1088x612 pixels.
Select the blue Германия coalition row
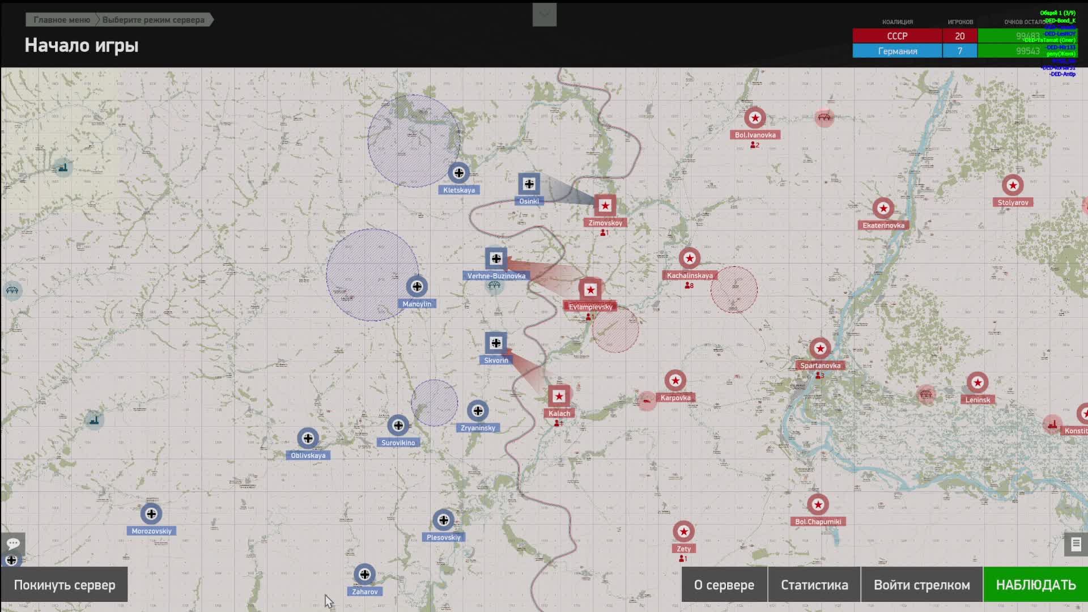[897, 51]
